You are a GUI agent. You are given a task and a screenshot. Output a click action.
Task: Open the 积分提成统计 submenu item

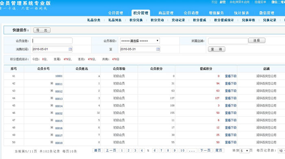click(x=224, y=20)
